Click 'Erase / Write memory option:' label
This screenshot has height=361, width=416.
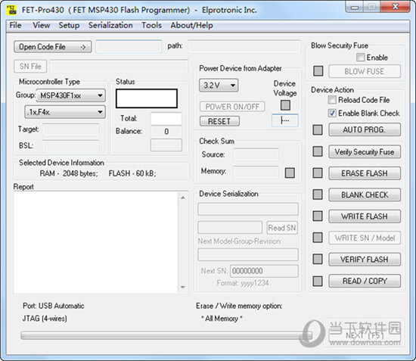(239, 306)
